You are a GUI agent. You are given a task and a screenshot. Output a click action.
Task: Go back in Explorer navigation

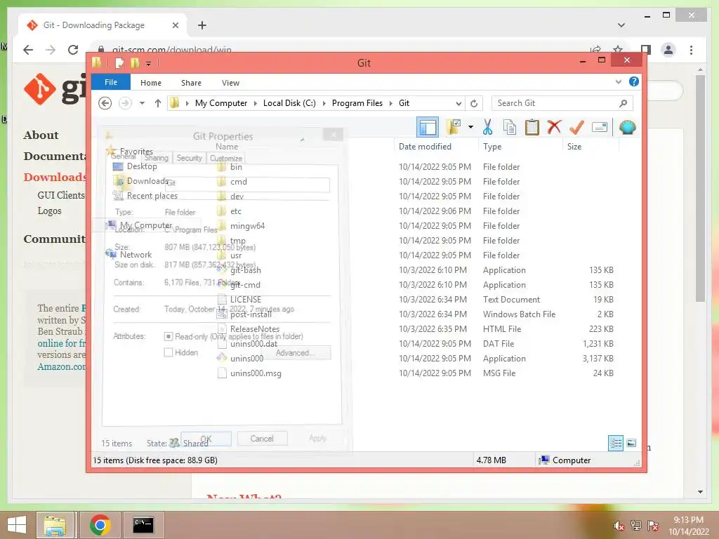coord(105,103)
